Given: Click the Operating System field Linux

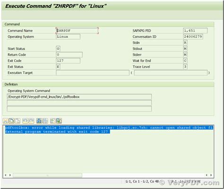Looking at the screenshot, I should 68,36.
